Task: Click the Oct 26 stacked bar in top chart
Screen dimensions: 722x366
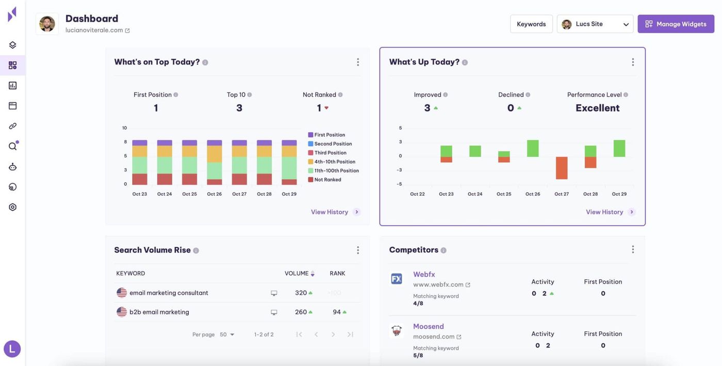Action: pos(215,163)
